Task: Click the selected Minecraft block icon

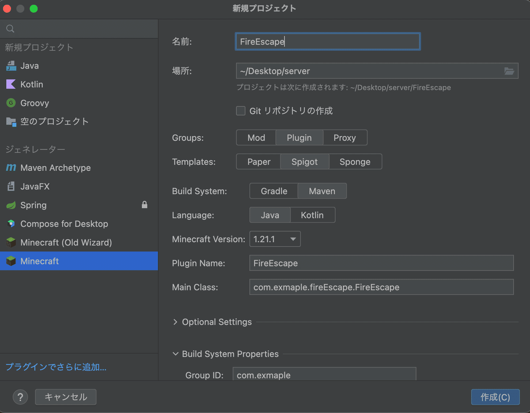Action: coord(11,261)
